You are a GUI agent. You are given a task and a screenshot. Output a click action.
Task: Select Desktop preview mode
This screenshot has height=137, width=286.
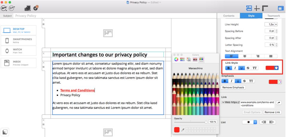[x=19, y=30]
